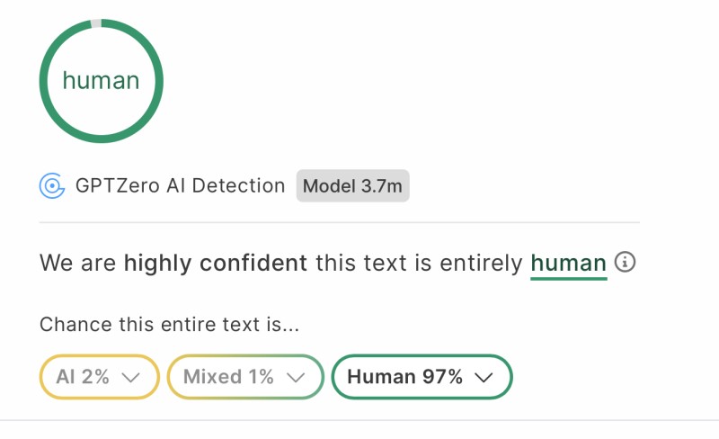This screenshot has height=439, width=719.
Task: Expand the AI 2% dropdown
Action: [99, 377]
